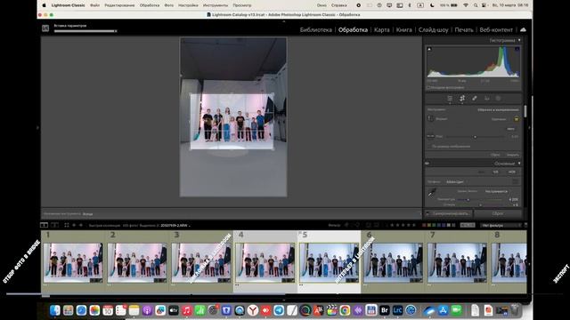Collapse the right panel side arrow
Image resolution: width=570 pixels, height=320 pixels.
(529, 128)
